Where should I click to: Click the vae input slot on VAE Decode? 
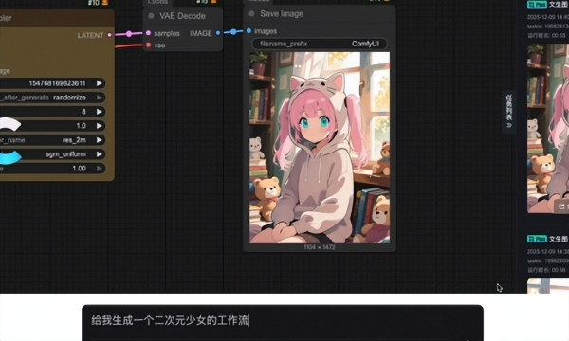149,45
